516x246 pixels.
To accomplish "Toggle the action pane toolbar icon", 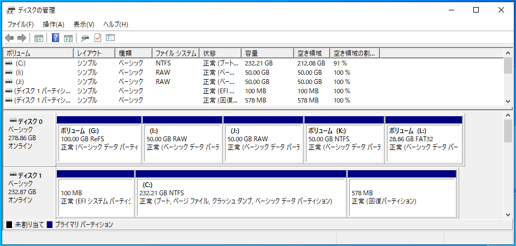I will tap(68, 38).
